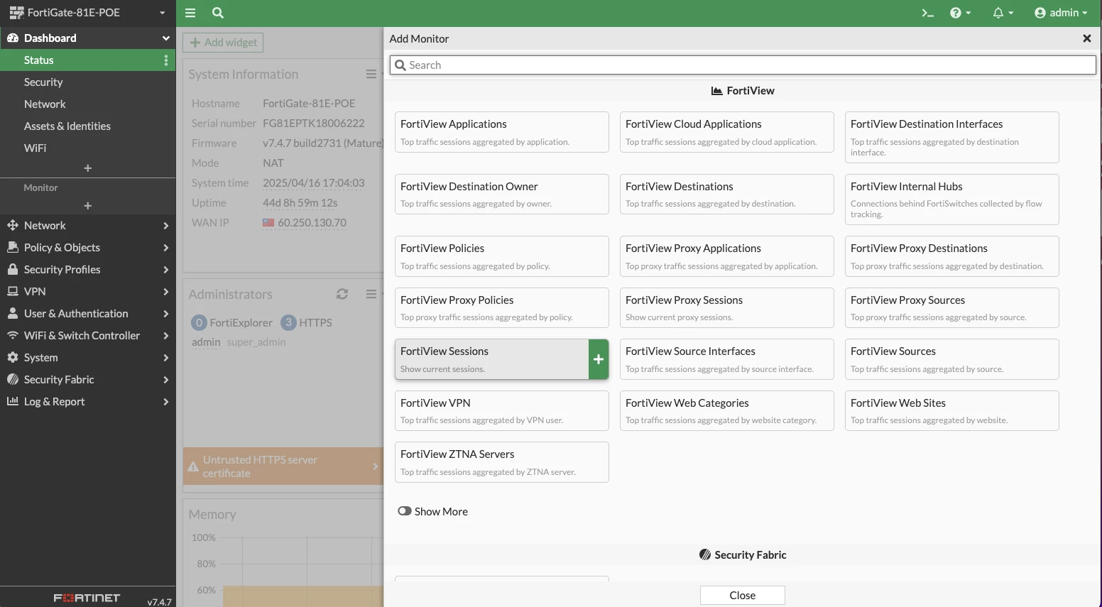The image size is (1102, 607).
Task: Open the Administrators widget menu icon
Action: [x=371, y=294]
